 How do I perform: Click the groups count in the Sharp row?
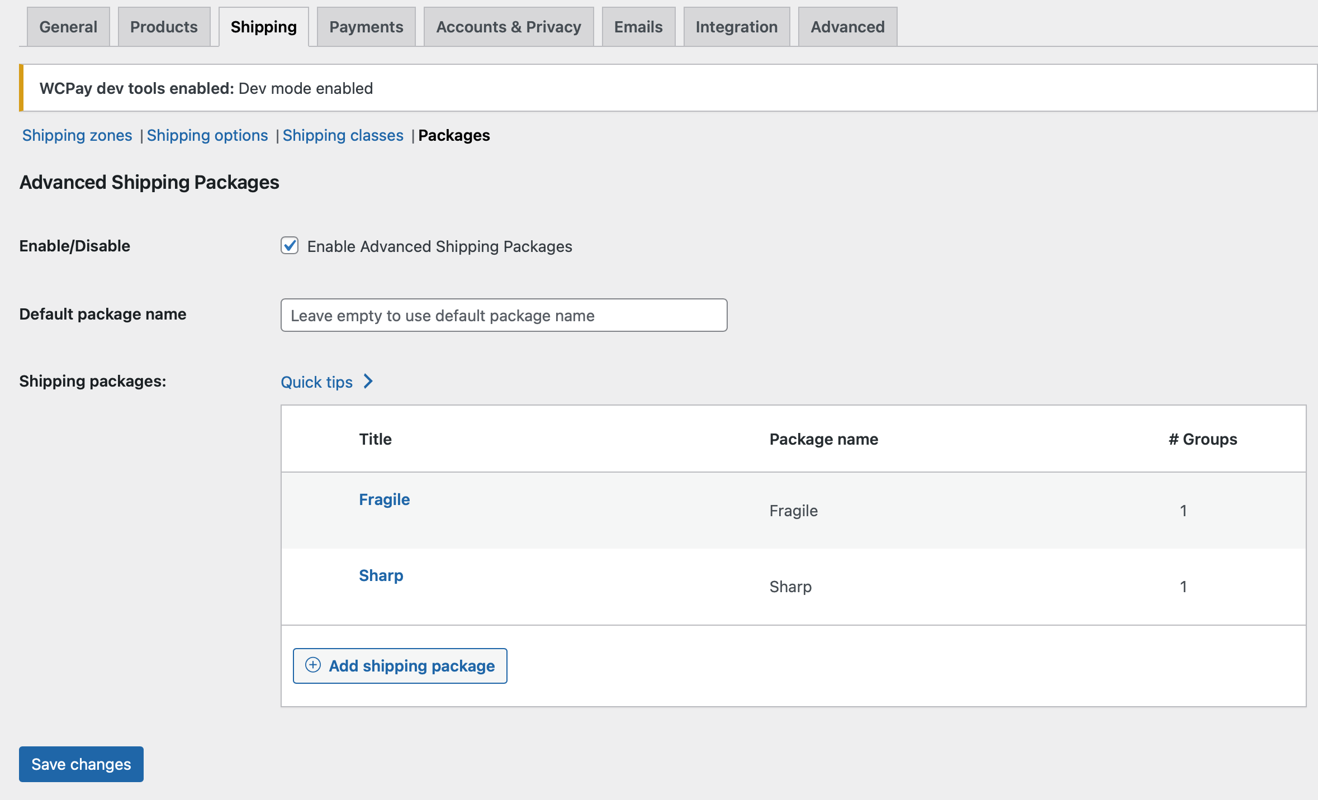pos(1183,587)
